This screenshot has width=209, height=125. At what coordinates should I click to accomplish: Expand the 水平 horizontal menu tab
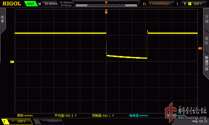(3, 20)
